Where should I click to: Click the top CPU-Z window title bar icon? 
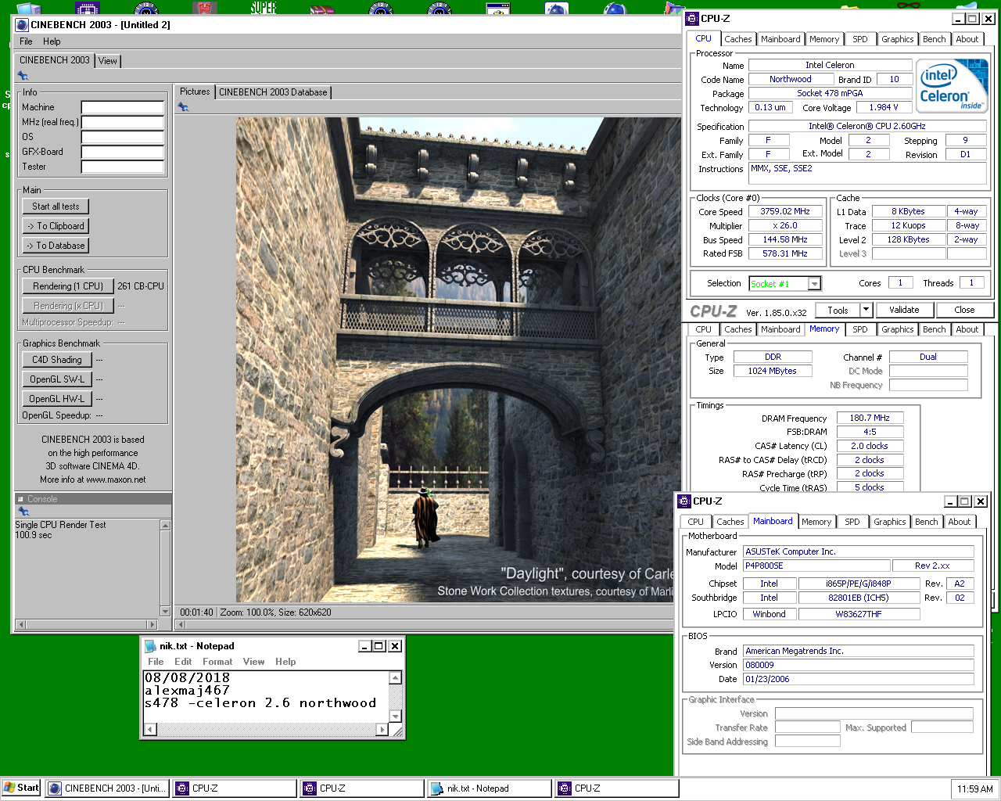pos(691,19)
